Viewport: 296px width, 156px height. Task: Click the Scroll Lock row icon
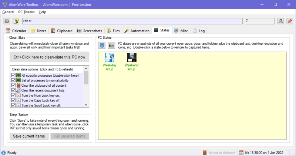tap(18, 105)
